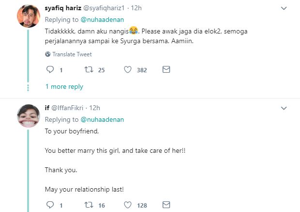The width and height of the screenshot is (300, 212).
Task: View syafiq hariz's profile avatar
Action: [x=29, y=16]
